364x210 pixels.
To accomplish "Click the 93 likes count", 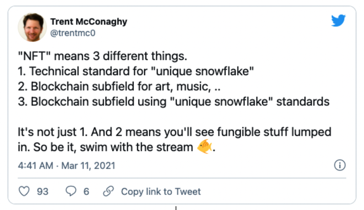I will tap(43, 192).
